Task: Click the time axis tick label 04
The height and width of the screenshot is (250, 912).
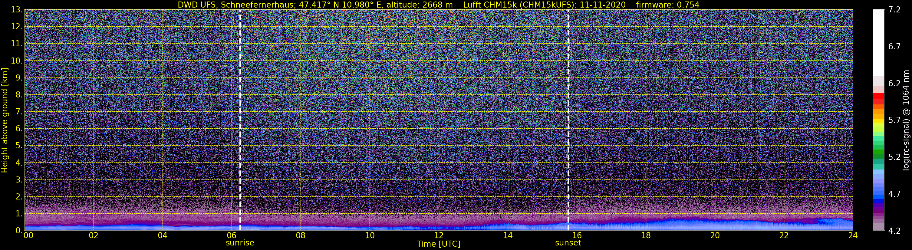Action: tap(162, 236)
